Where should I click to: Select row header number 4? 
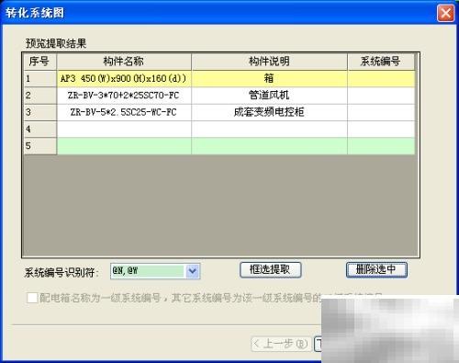point(39,130)
